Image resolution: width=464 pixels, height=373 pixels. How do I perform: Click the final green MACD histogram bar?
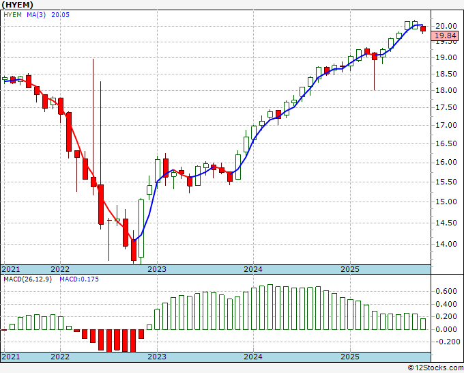point(423,324)
